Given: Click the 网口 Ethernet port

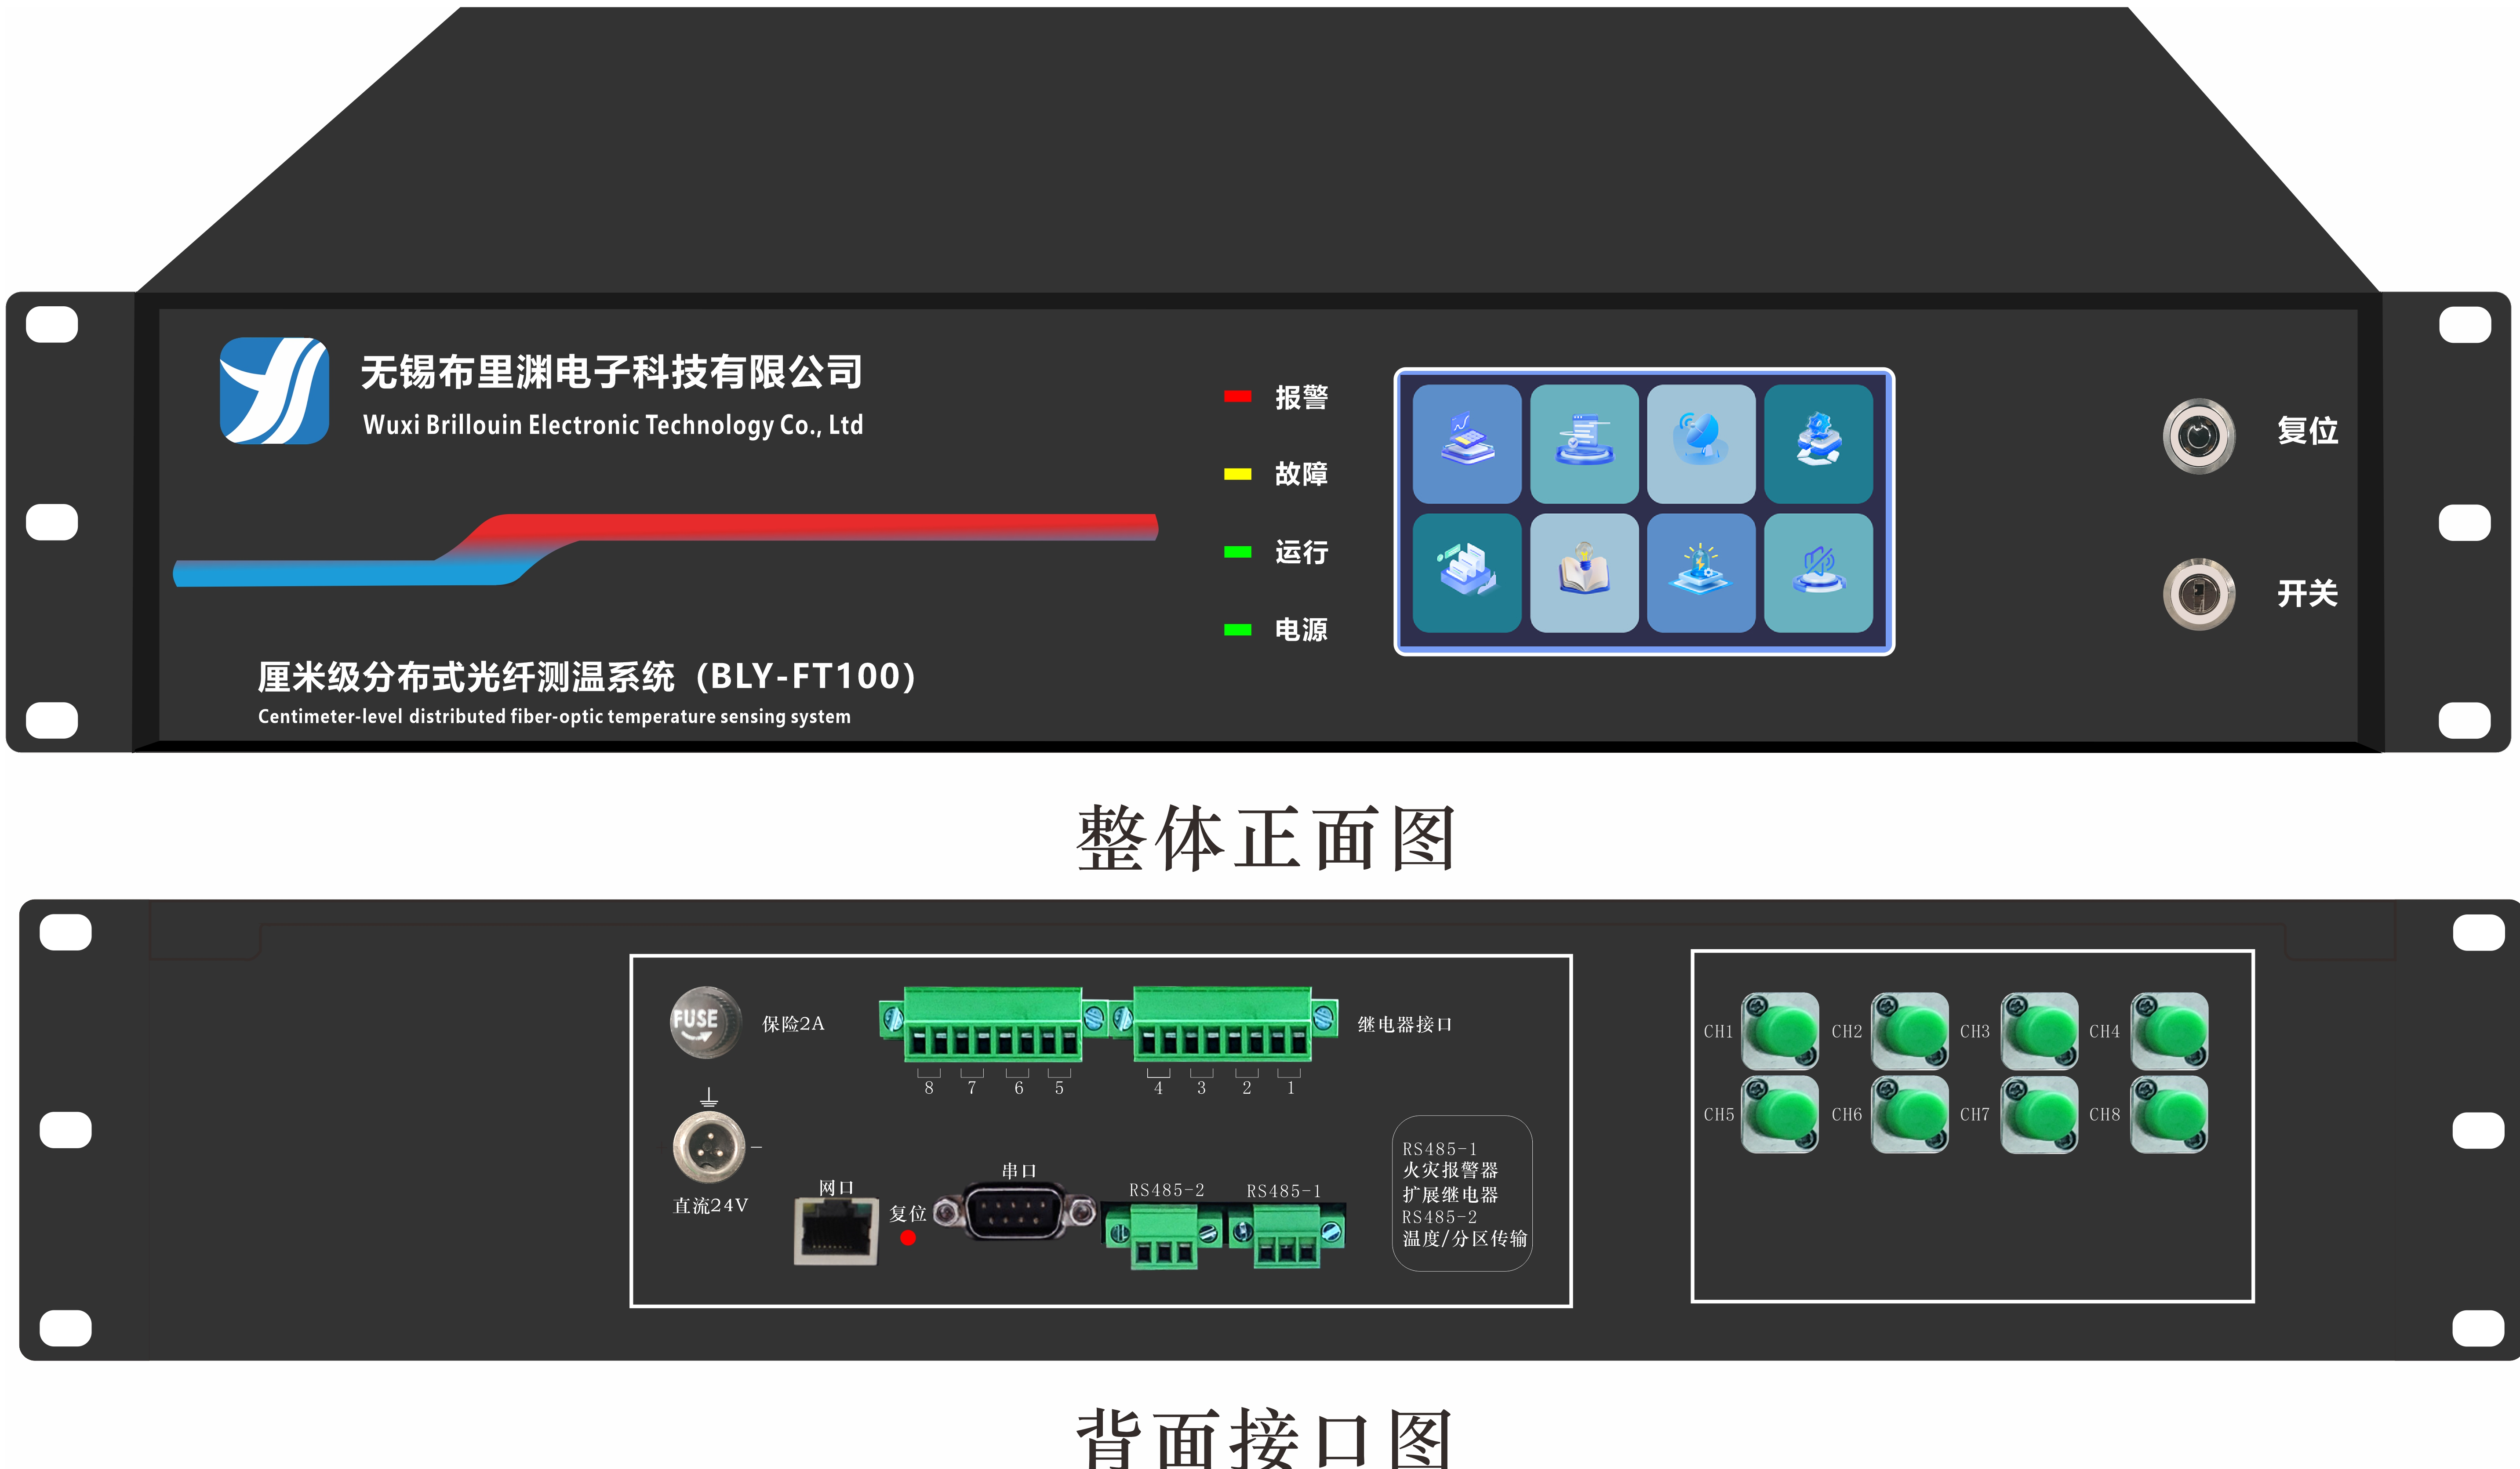Looking at the screenshot, I should (836, 1231).
